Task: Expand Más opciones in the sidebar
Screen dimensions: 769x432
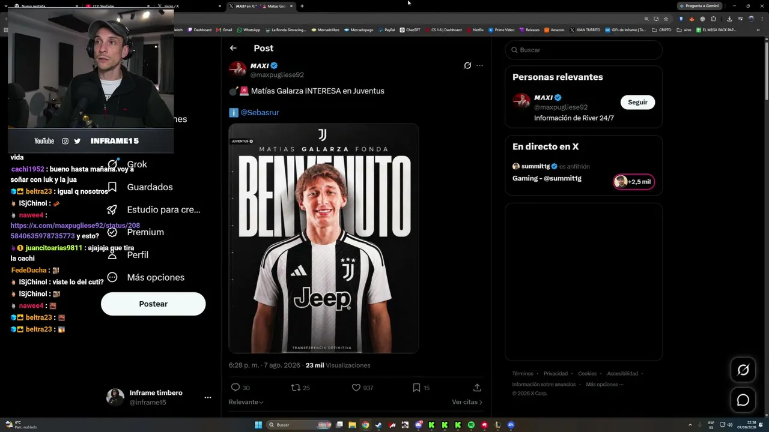Action: (145, 277)
